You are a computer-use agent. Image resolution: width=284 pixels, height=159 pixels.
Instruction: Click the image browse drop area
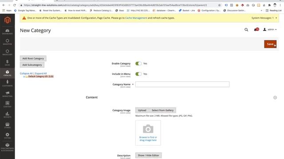coord(148,133)
